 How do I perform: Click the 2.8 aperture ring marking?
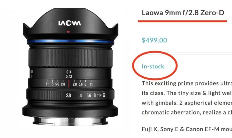coord(68,95)
